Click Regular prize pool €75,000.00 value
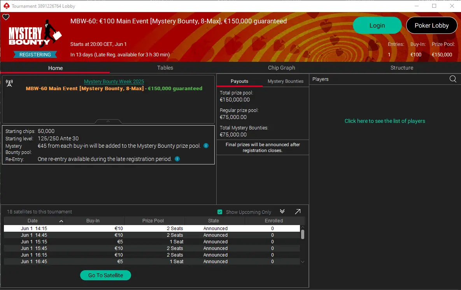The image size is (461, 290). tap(233, 117)
